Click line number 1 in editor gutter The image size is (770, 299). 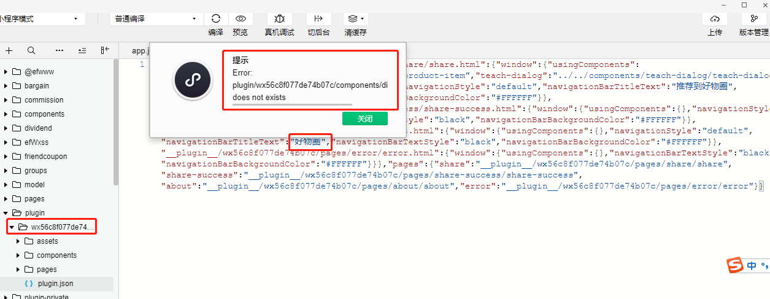(142, 64)
